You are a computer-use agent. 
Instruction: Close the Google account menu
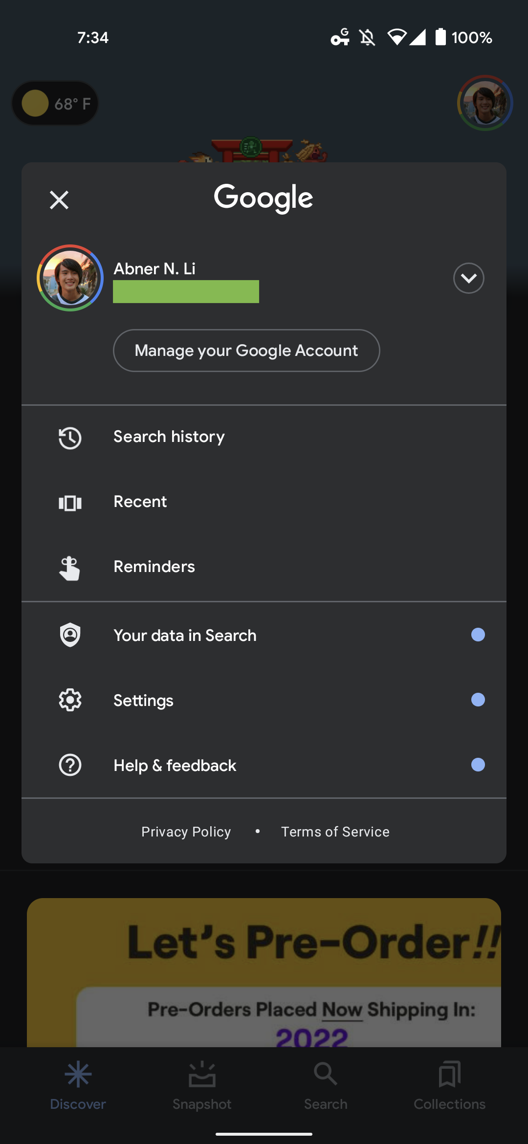point(59,200)
